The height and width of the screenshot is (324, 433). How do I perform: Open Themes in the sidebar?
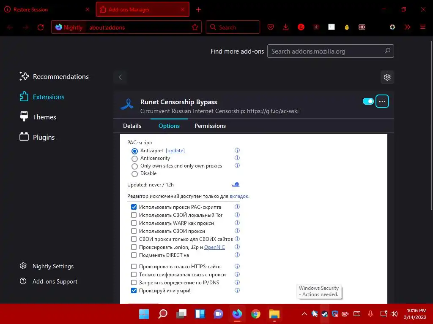coord(38,117)
